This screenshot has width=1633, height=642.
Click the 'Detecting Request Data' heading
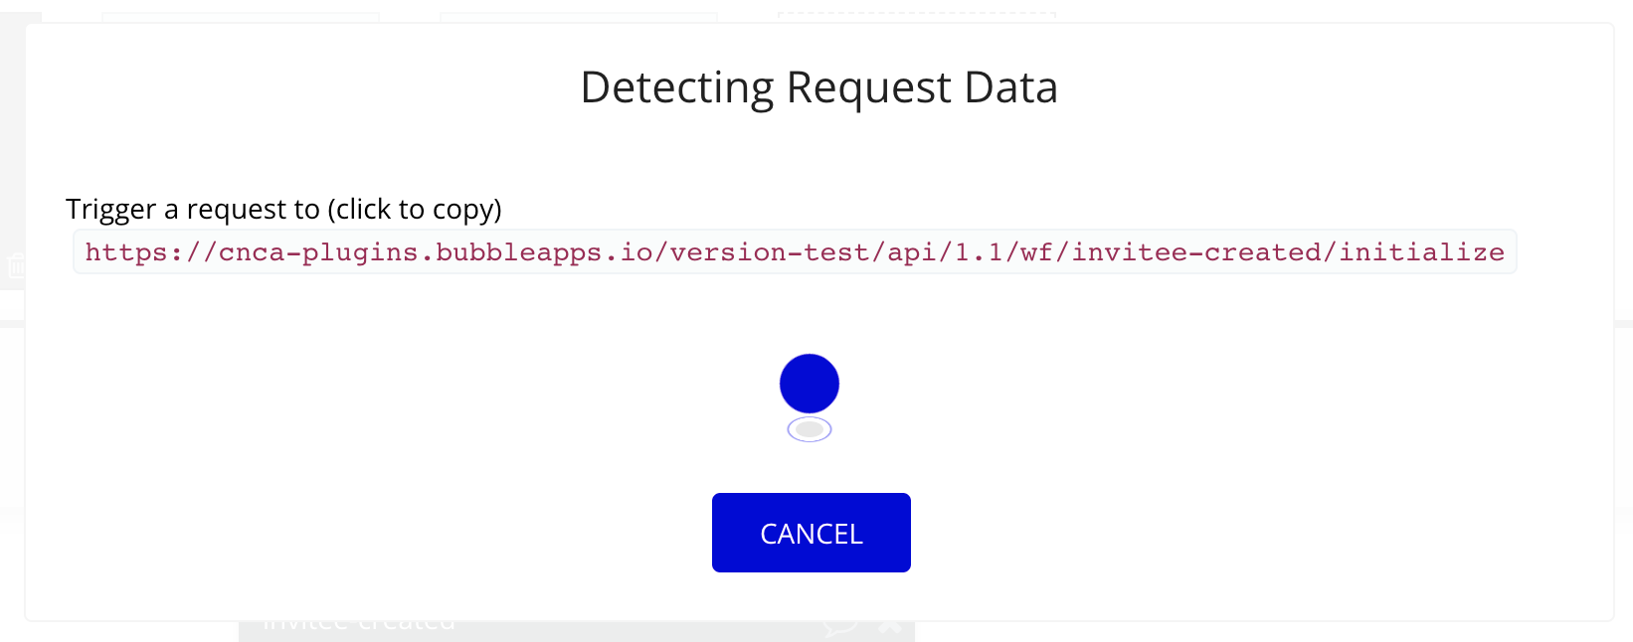[818, 87]
